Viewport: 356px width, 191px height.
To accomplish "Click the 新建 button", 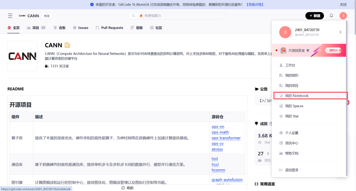I will click(x=315, y=16).
